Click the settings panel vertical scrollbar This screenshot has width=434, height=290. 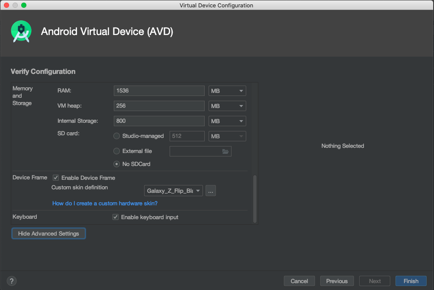(x=254, y=199)
